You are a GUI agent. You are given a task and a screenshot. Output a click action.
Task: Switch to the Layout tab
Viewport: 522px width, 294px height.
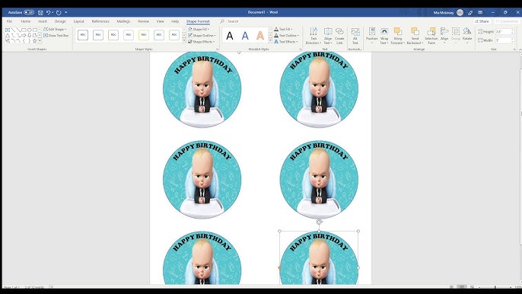[x=79, y=21]
